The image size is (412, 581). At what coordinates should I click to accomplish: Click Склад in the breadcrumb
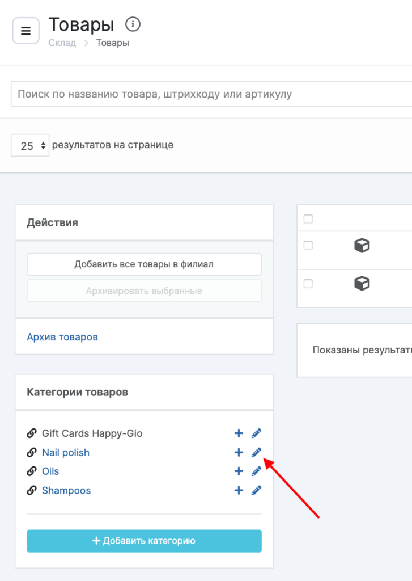point(62,43)
